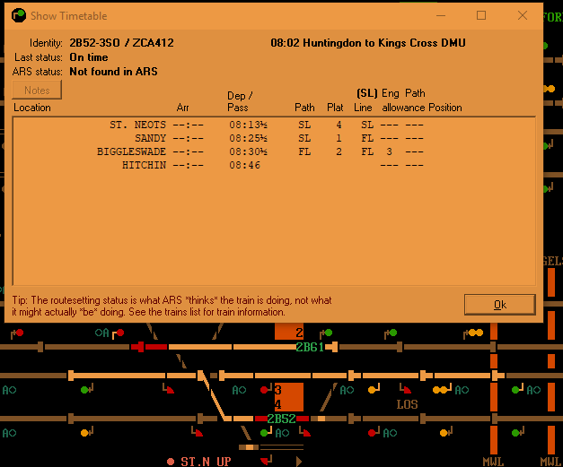Screen dimensions: 563x467
Task: Click the On time status text
Action: click(89, 57)
